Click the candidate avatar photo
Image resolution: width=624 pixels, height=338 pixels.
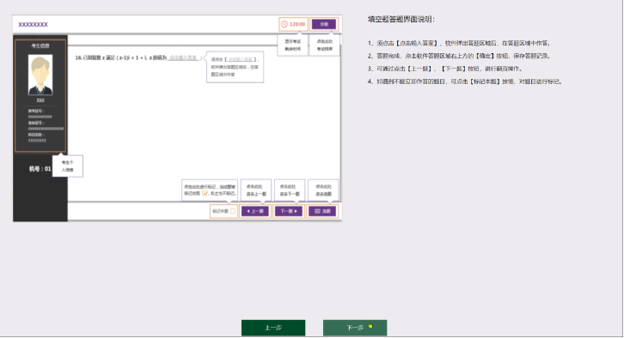click(x=40, y=75)
